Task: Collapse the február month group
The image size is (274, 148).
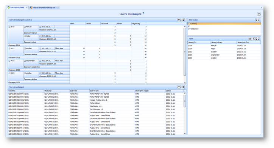Action: 25,27
